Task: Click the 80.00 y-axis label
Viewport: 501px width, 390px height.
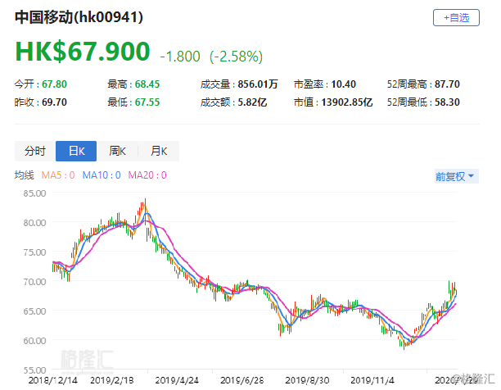Action: click(x=34, y=223)
